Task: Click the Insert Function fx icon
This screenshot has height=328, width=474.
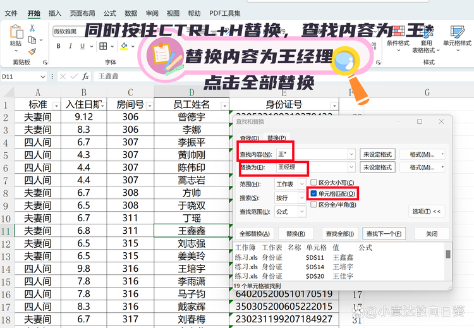Action: pos(85,76)
